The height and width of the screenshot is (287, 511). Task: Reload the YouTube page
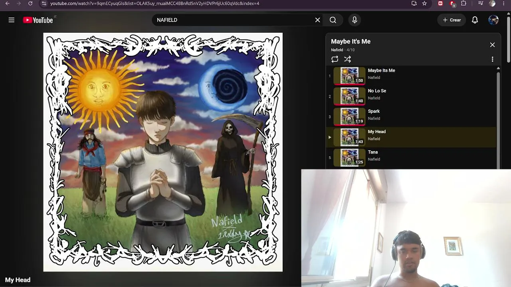click(x=30, y=4)
